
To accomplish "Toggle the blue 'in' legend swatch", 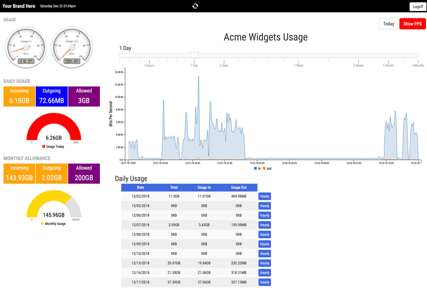I will pos(255,168).
